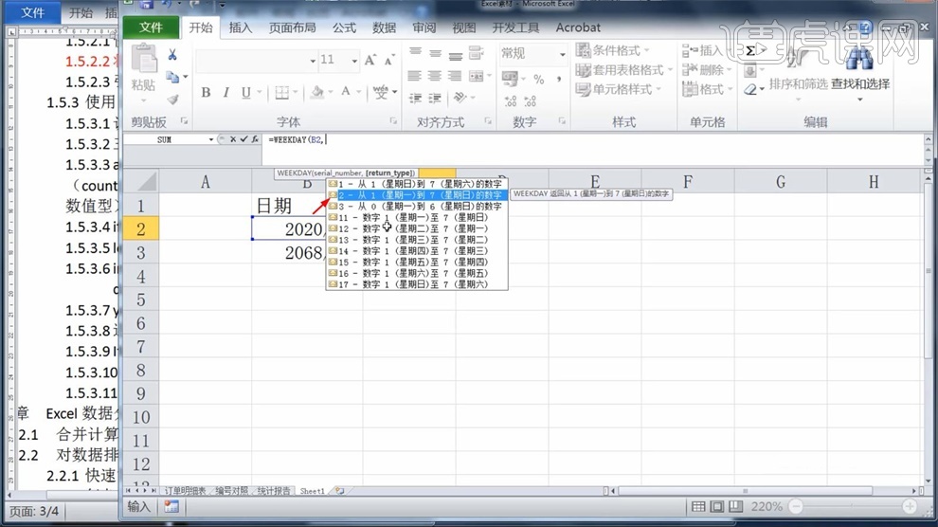Viewport: 938px width, 527px height.
Task: Click the Decrease Decimal icon
Action: point(530,101)
